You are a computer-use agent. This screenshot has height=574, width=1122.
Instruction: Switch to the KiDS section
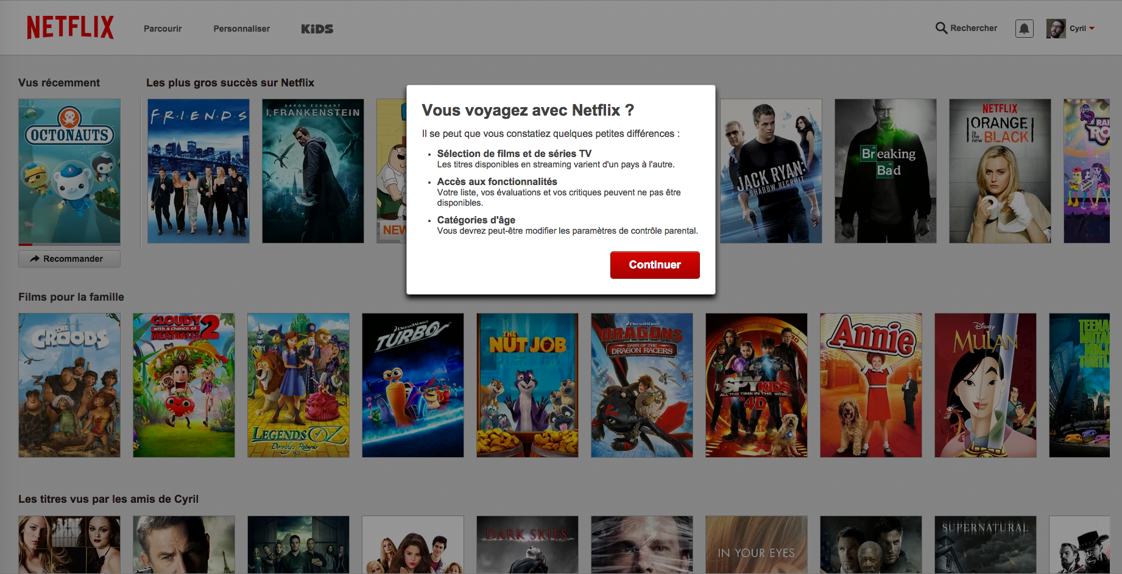tap(317, 29)
